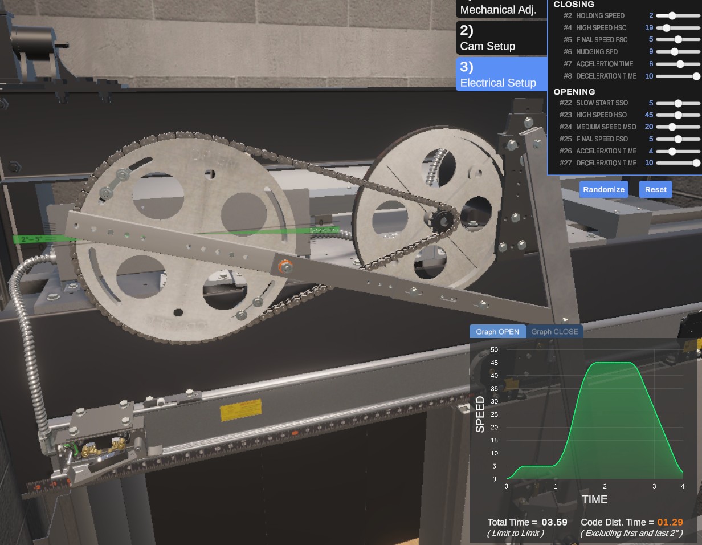702x545 pixels.
Task: Click the CLOSING section heading
Action: (x=574, y=5)
